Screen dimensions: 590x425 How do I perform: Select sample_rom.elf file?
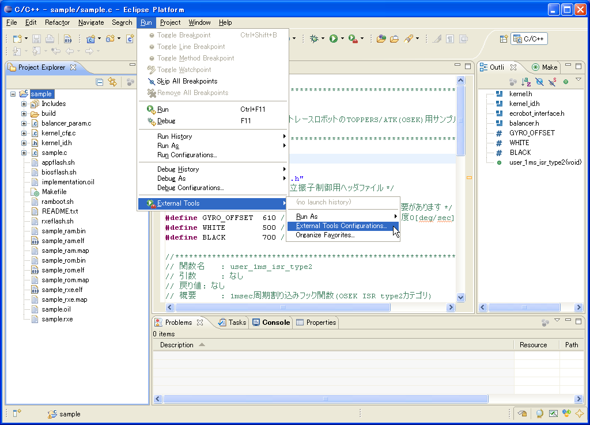63,270
